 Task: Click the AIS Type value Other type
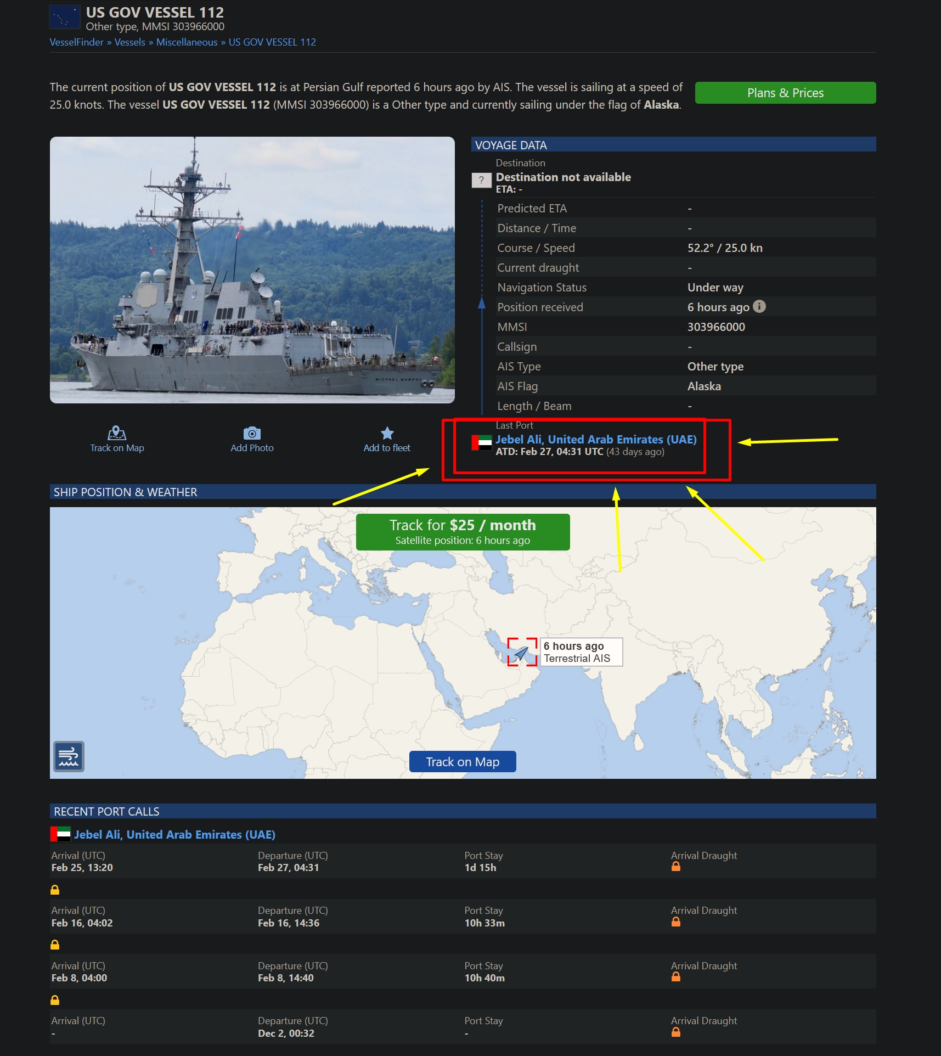coord(715,367)
